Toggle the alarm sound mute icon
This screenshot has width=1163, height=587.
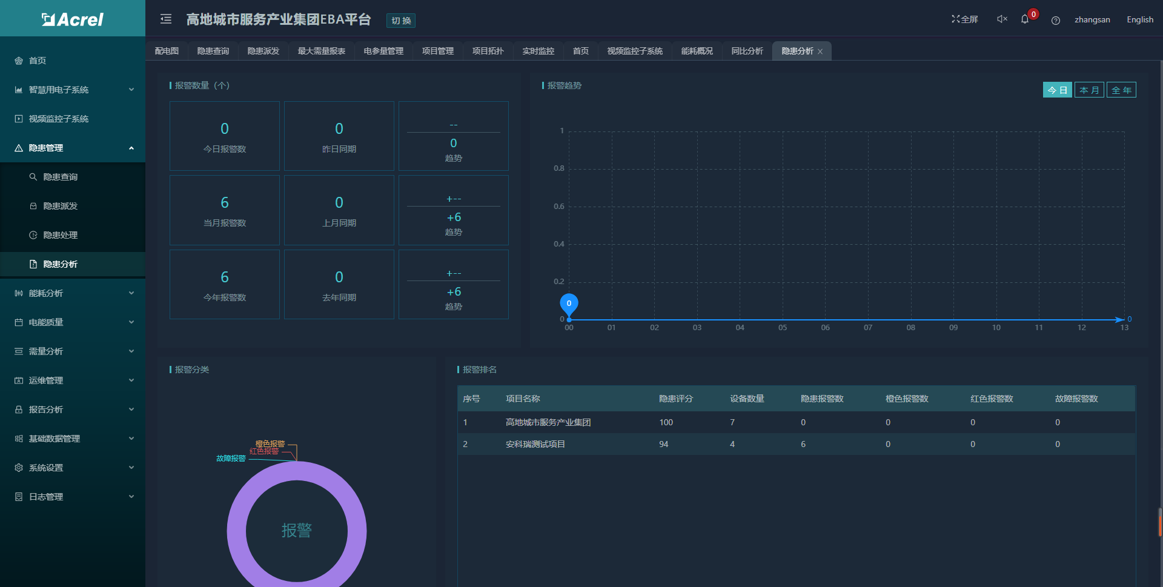coord(1002,19)
